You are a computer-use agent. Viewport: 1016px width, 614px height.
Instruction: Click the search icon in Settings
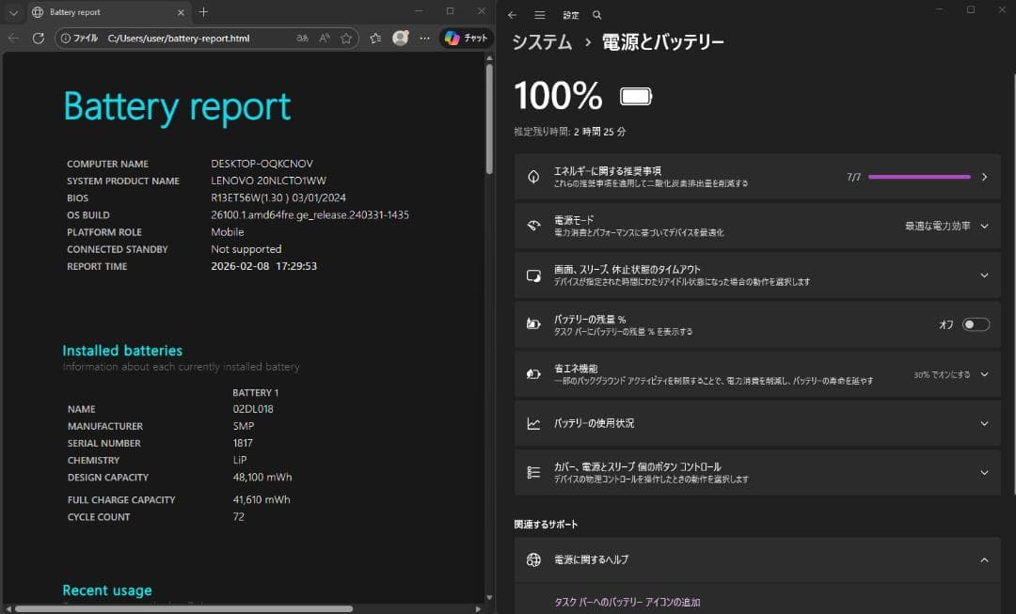(596, 15)
